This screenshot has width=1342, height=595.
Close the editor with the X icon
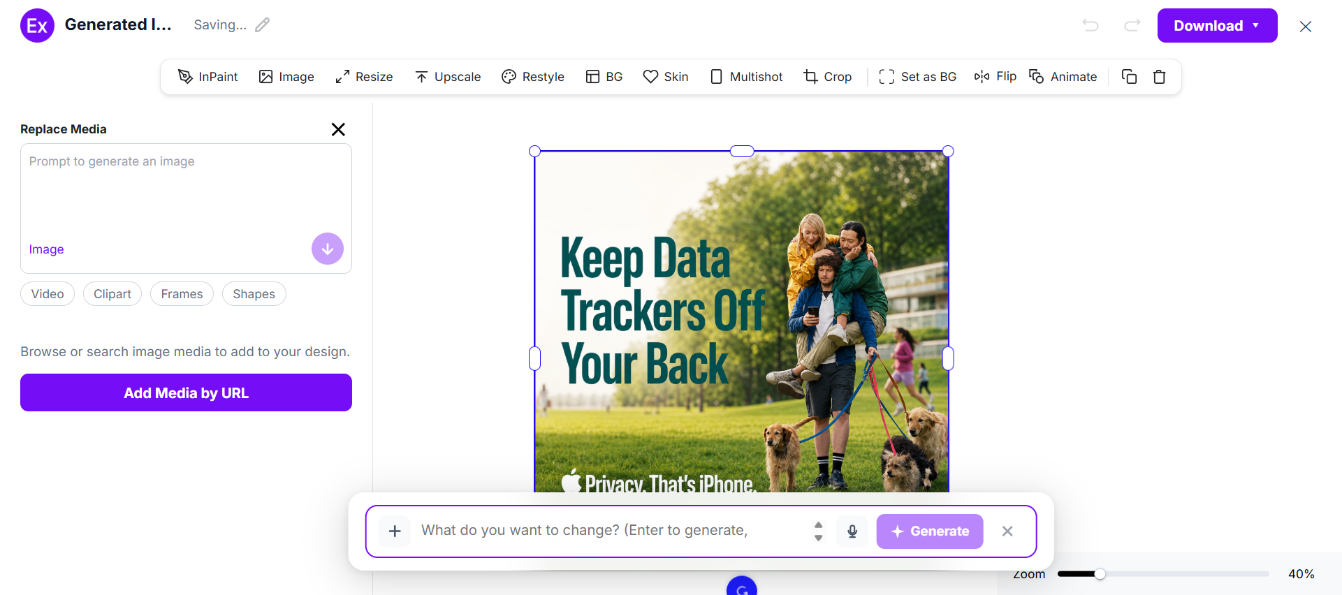click(1305, 27)
